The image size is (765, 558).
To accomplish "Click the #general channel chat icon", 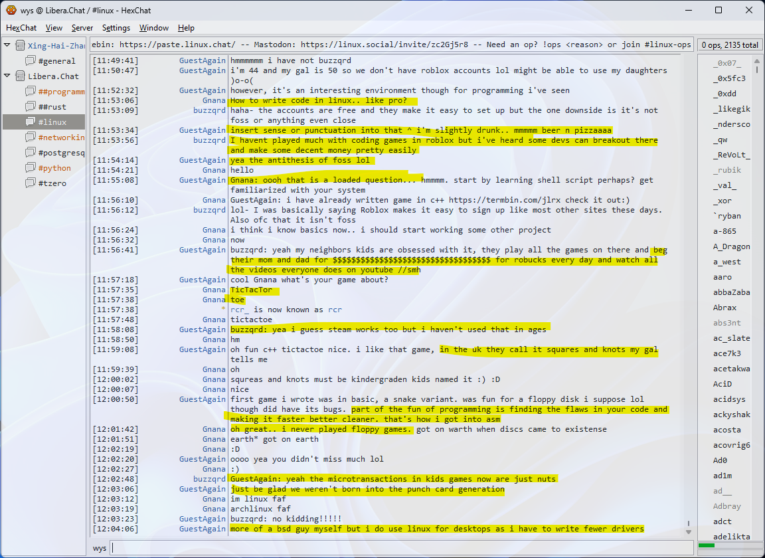I will pyautogui.click(x=31, y=61).
